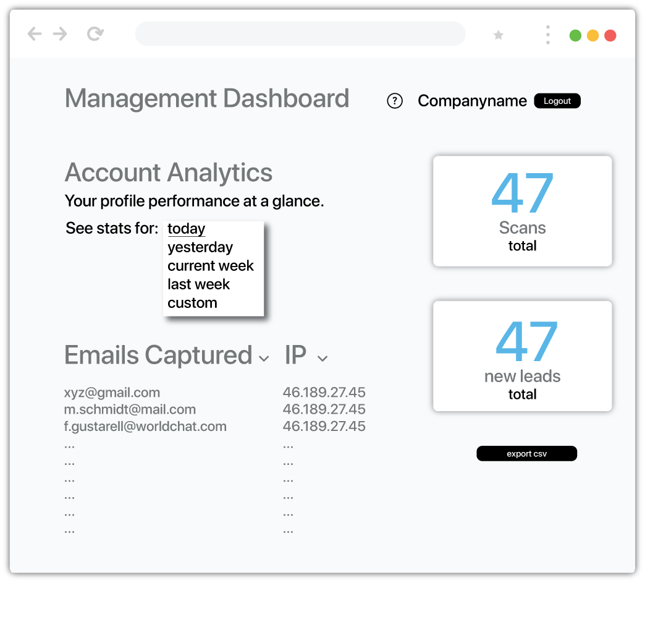Choose 'yesterday' from stats list
This screenshot has height=635, width=645.
[200, 247]
